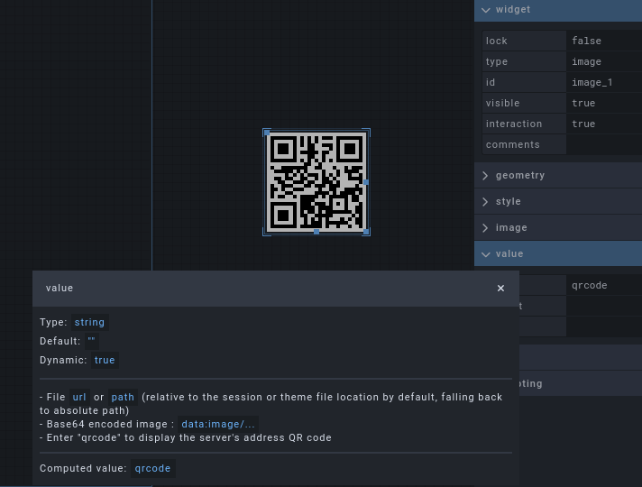Click the 'data:image/...' code tag
Image resolution: width=642 pixels, height=487 pixels.
(218, 425)
